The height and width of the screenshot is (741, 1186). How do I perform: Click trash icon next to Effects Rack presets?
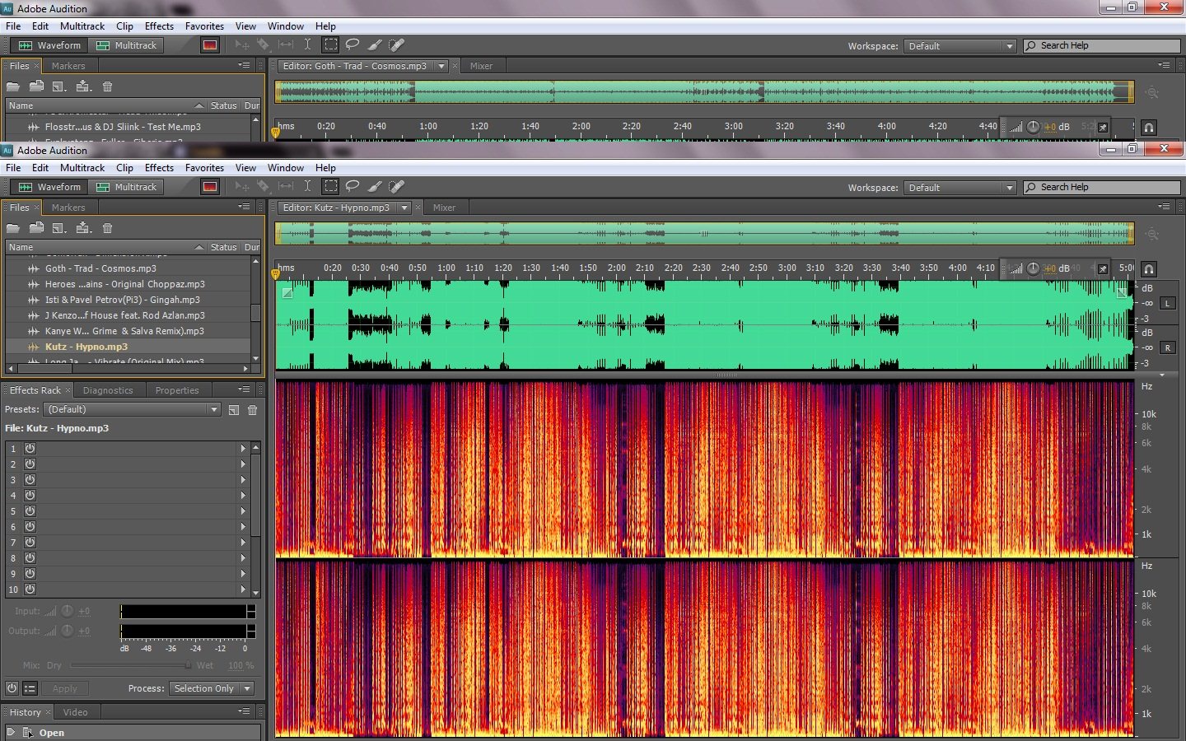[253, 410]
